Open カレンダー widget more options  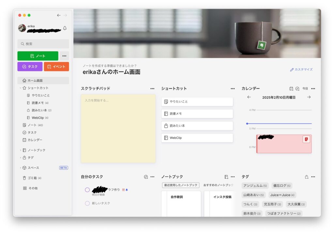tap(313, 89)
